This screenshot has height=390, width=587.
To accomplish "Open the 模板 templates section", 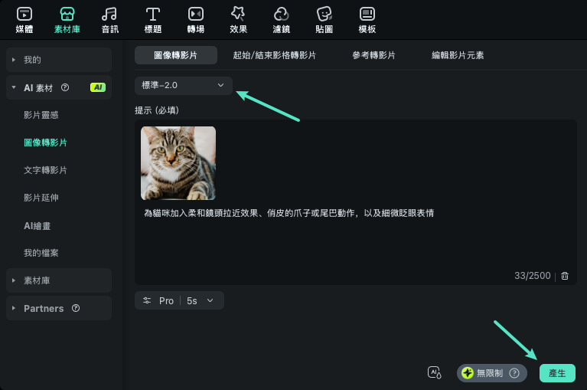I will (367, 20).
